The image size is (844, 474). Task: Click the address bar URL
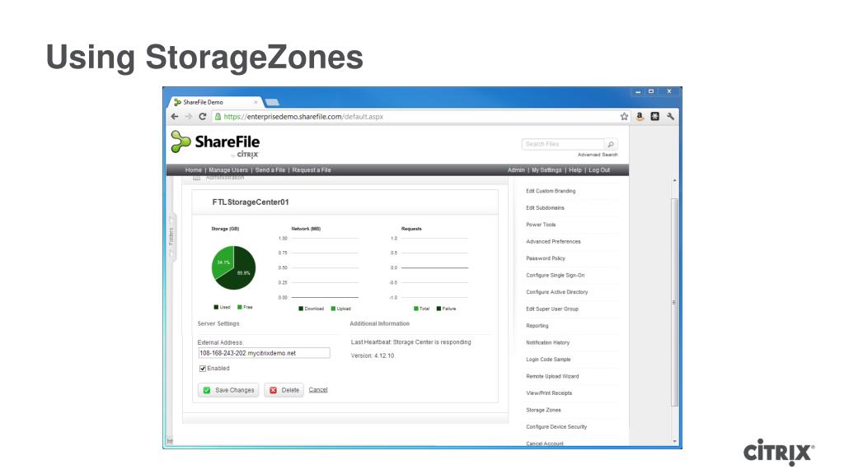coord(303,117)
